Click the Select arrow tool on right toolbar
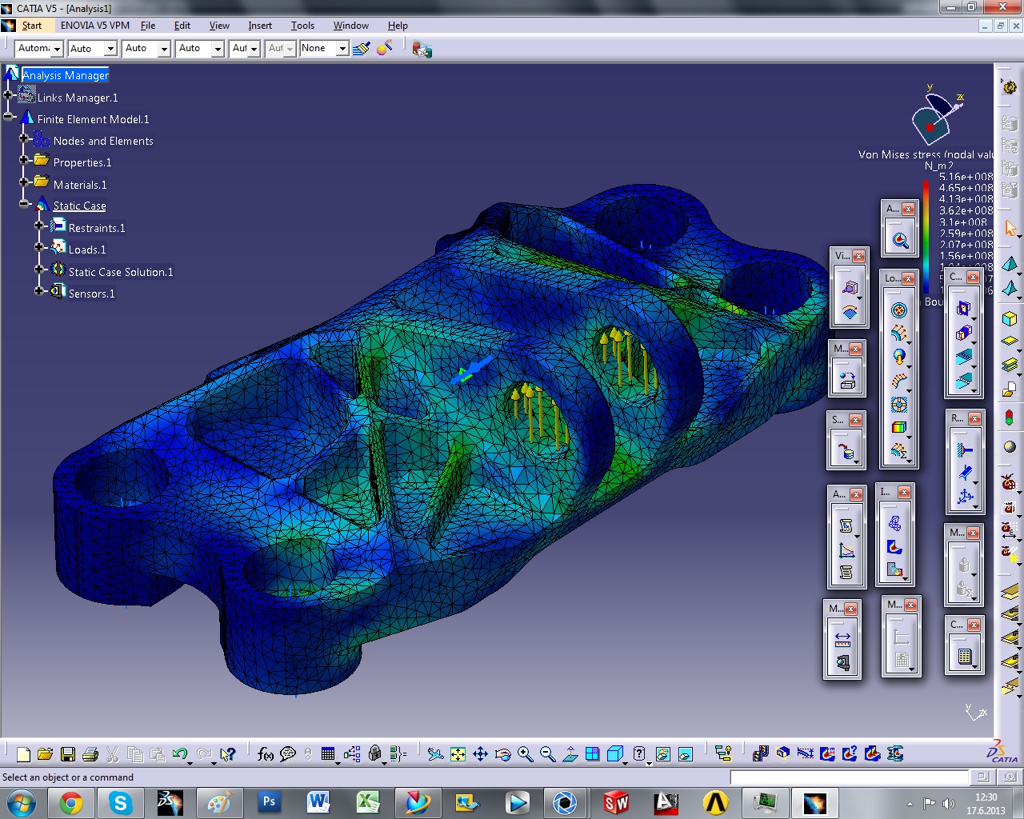This screenshot has height=819, width=1024. click(x=1010, y=229)
